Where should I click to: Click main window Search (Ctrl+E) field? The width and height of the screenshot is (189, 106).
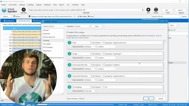coord(166,16)
